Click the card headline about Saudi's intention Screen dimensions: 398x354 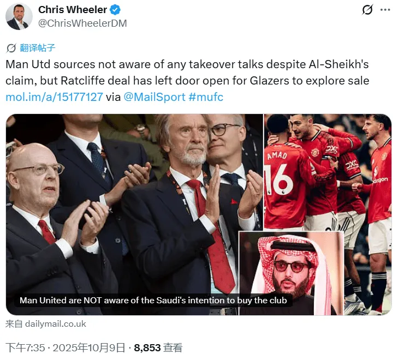[153, 300]
